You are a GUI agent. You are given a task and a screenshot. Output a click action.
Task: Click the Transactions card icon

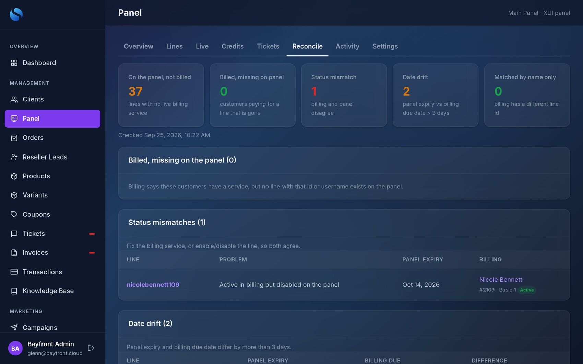(14, 272)
